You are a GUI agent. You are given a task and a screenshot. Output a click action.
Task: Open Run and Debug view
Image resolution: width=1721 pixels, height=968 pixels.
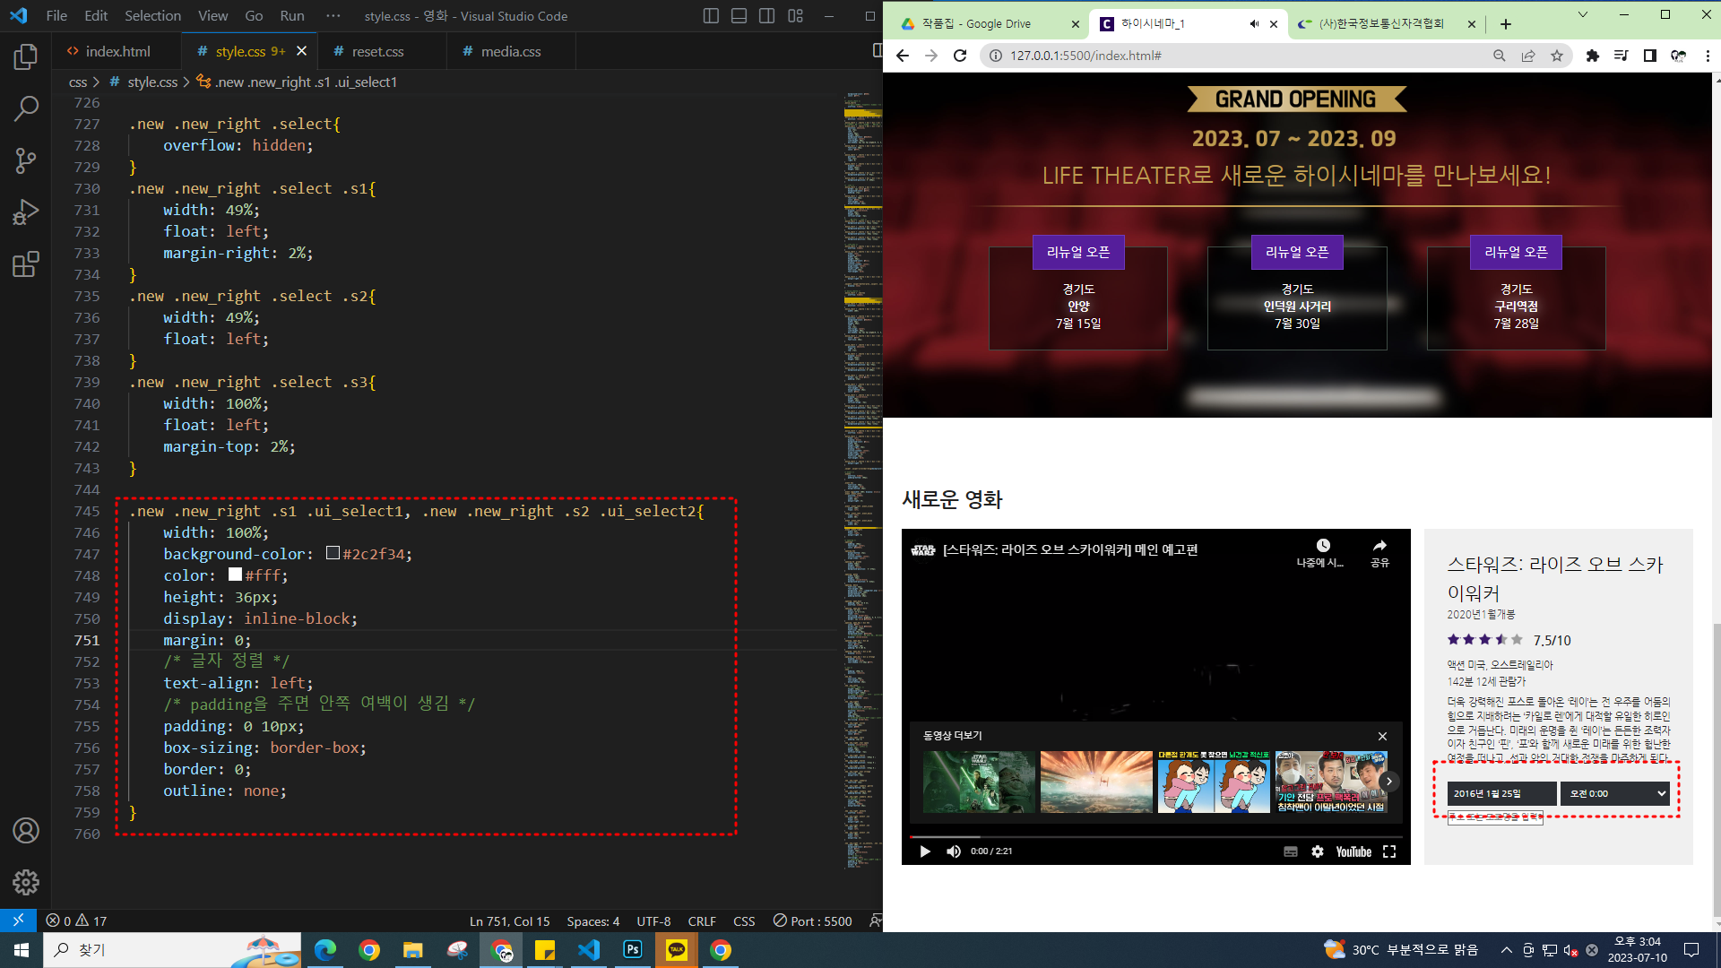pyautogui.click(x=25, y=212)
